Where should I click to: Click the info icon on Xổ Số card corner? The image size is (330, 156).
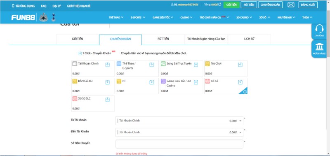pos(245,92)
